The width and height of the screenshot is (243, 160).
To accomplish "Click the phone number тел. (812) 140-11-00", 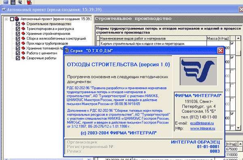I will [x=199, y=117].
